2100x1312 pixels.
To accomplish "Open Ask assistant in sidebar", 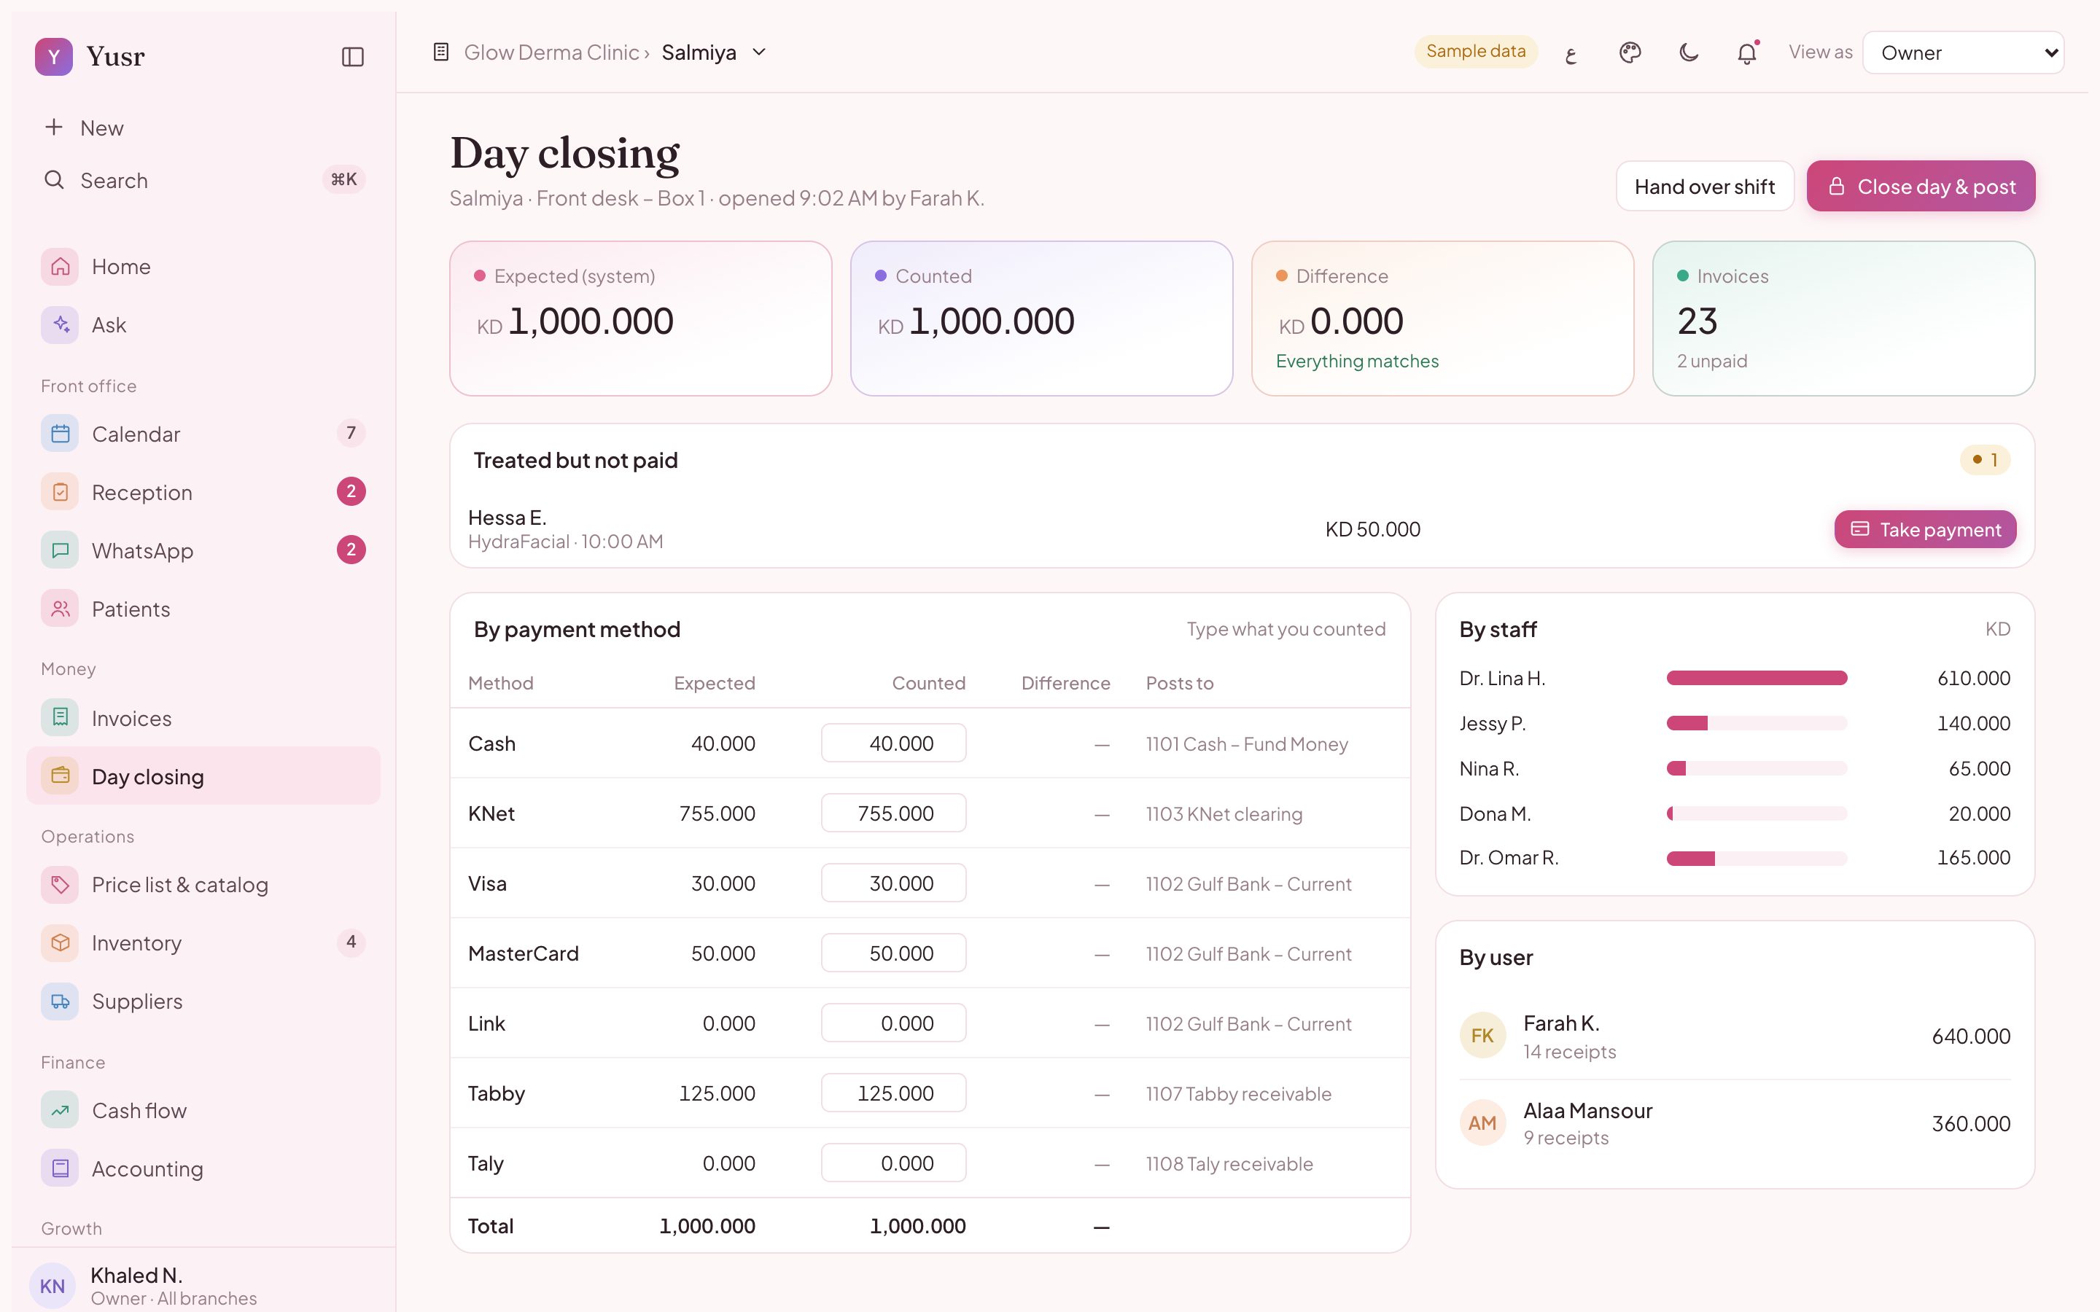I will (203, 324).
